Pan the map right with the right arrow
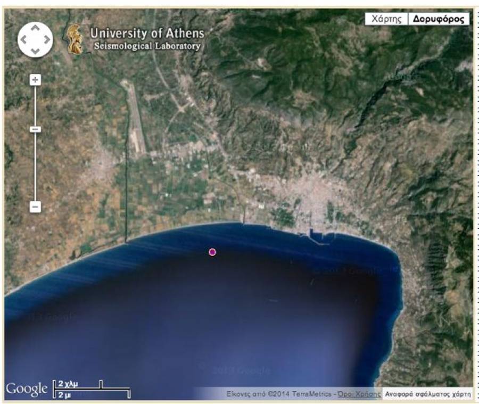Screen dimensions: 479x404 coord(47,39)
